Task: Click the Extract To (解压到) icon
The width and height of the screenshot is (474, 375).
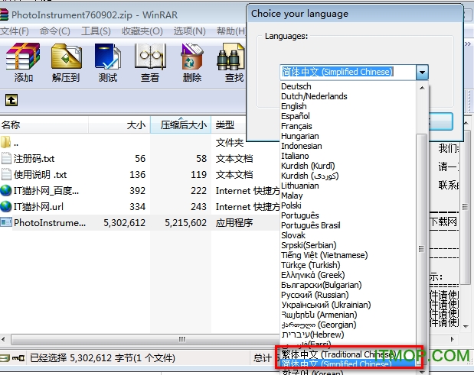Action: tap(66, 60)
